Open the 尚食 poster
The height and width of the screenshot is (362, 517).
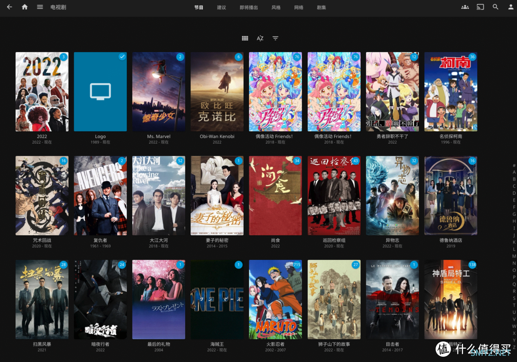point(275,196)
